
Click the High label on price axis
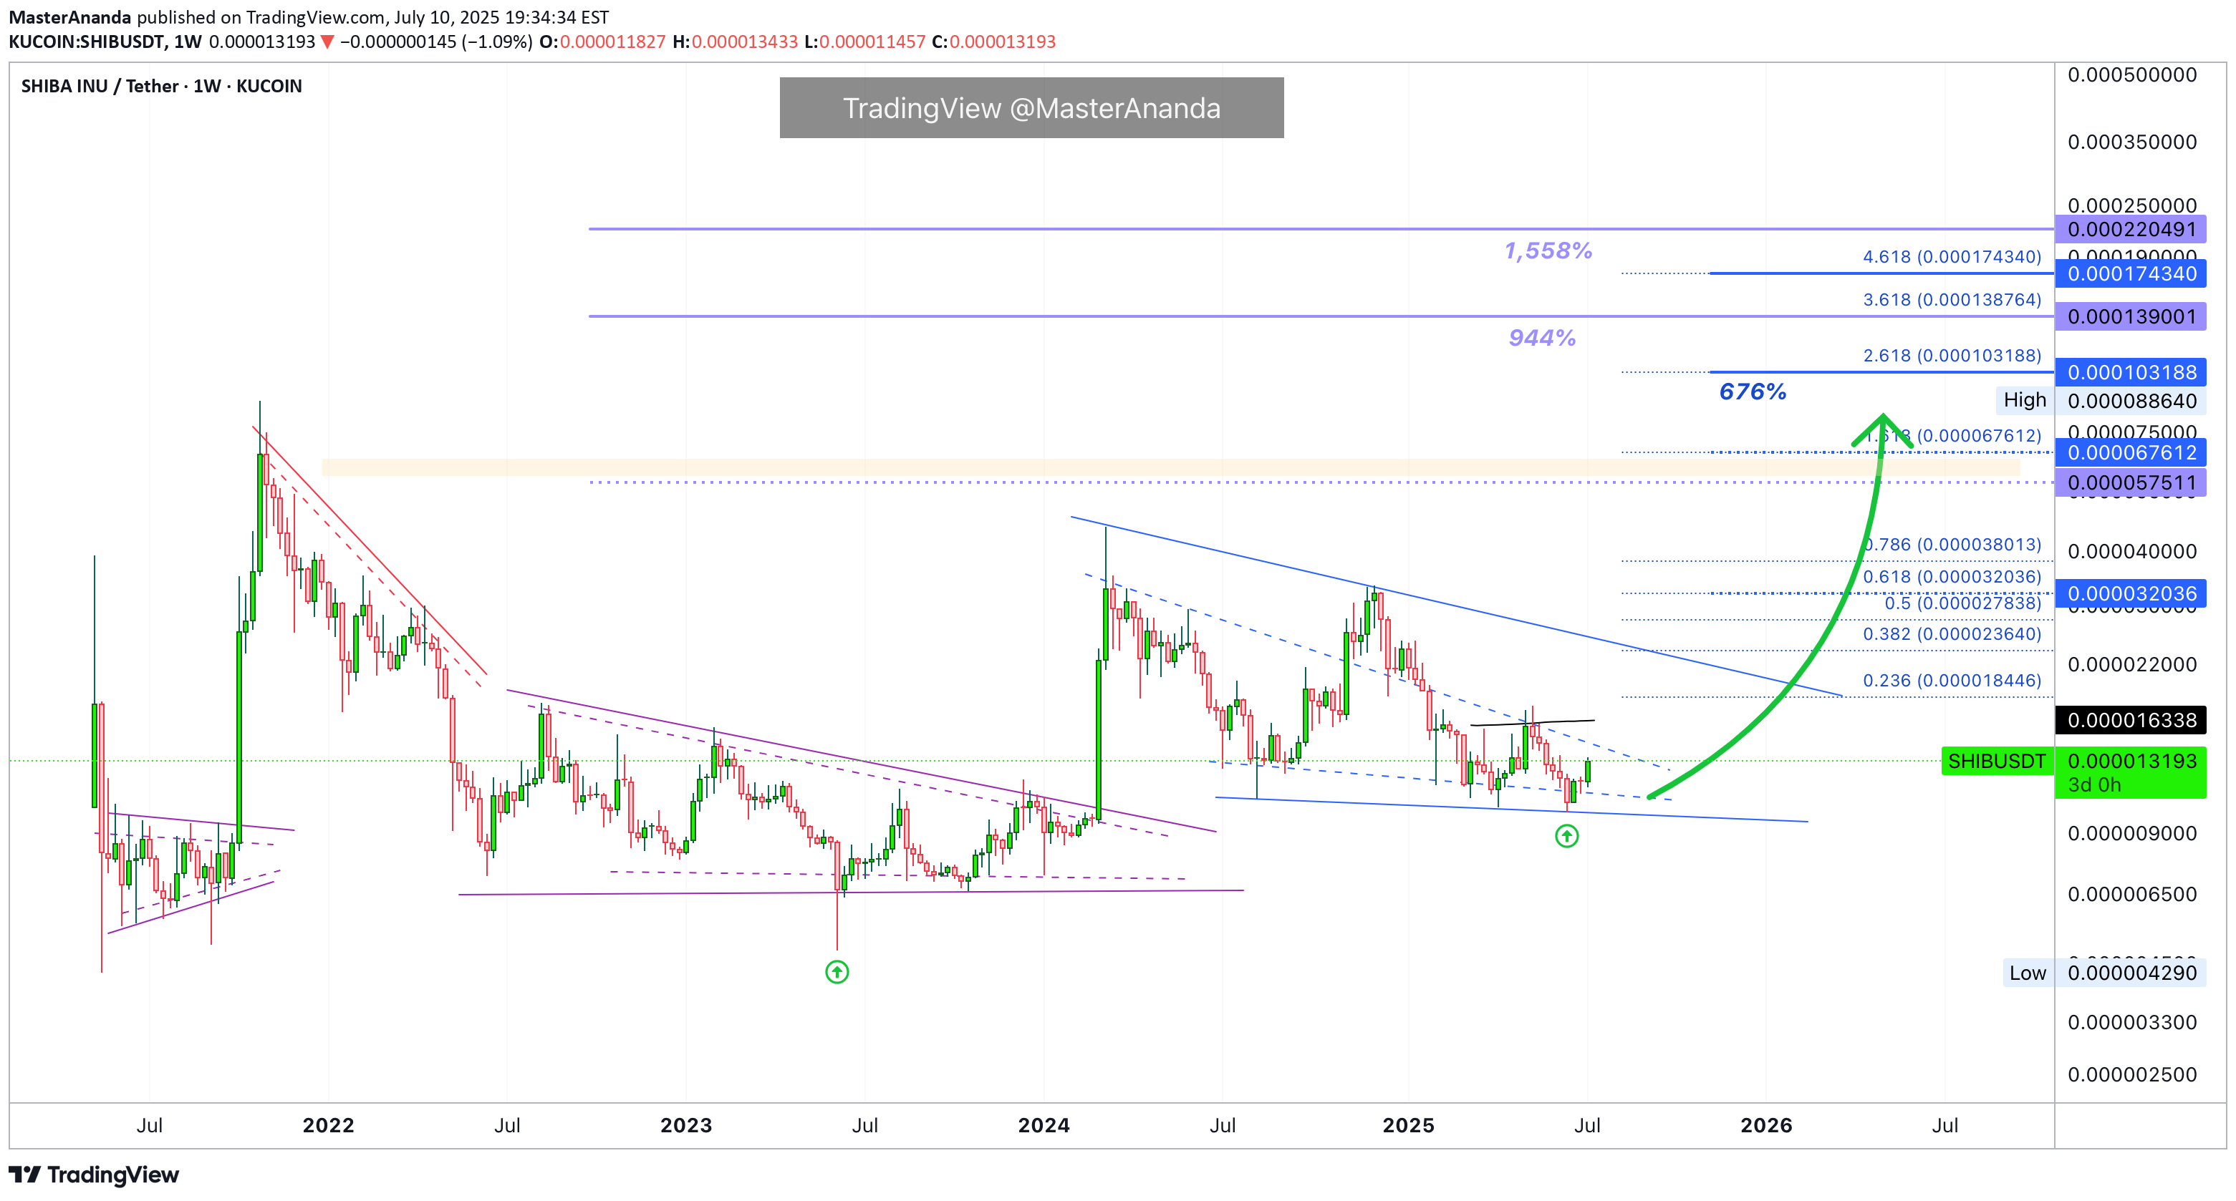click(2024, 400)
